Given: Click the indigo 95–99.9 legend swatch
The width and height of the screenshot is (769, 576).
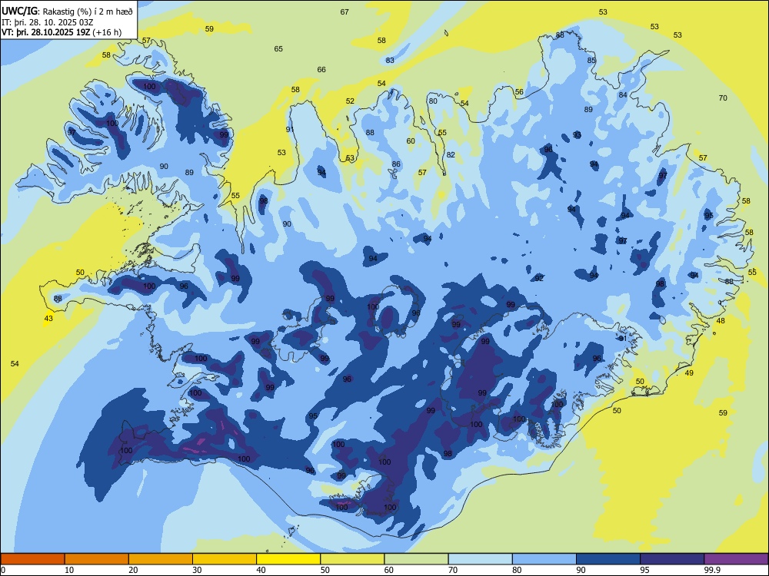Looking at the screenshot, I should coord(672,559).
